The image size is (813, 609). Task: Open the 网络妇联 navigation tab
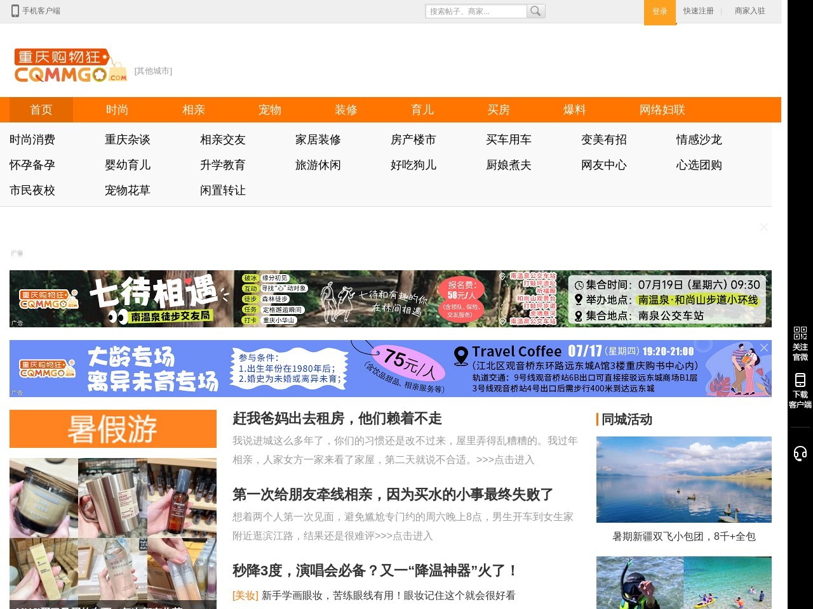662,110
